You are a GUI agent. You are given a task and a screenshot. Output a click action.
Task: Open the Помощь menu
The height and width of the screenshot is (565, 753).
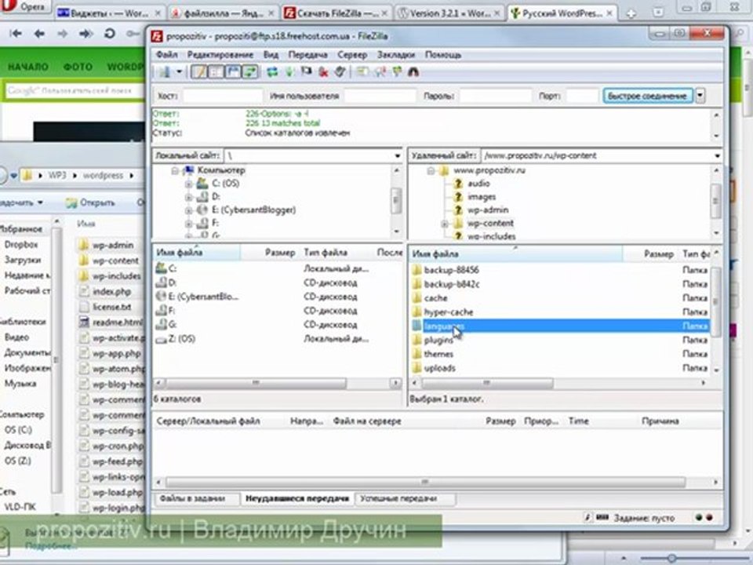pos(442,55)
